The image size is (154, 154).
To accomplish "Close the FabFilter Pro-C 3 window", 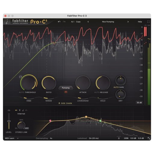I will (x=5, y=16).
